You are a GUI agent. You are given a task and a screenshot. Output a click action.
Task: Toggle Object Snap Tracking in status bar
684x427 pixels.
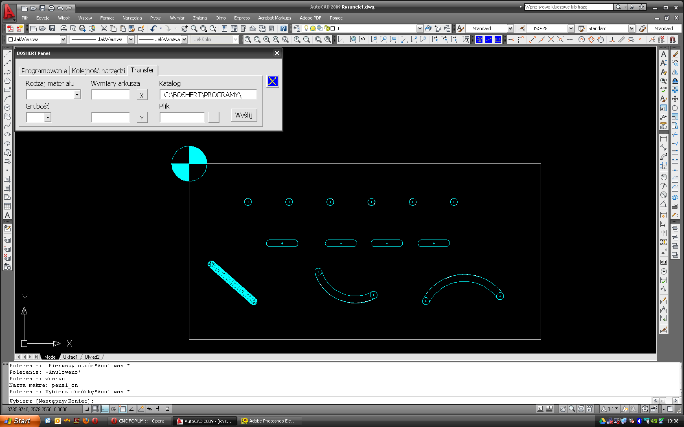click(132, 409)
